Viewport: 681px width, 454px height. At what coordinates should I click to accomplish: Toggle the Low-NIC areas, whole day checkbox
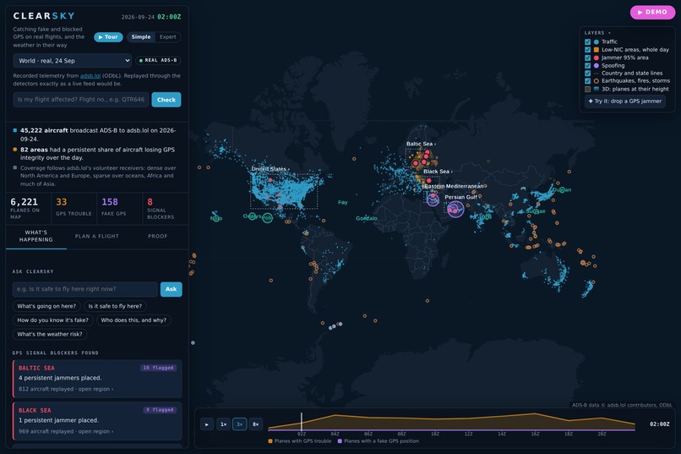tap(587, 50)
